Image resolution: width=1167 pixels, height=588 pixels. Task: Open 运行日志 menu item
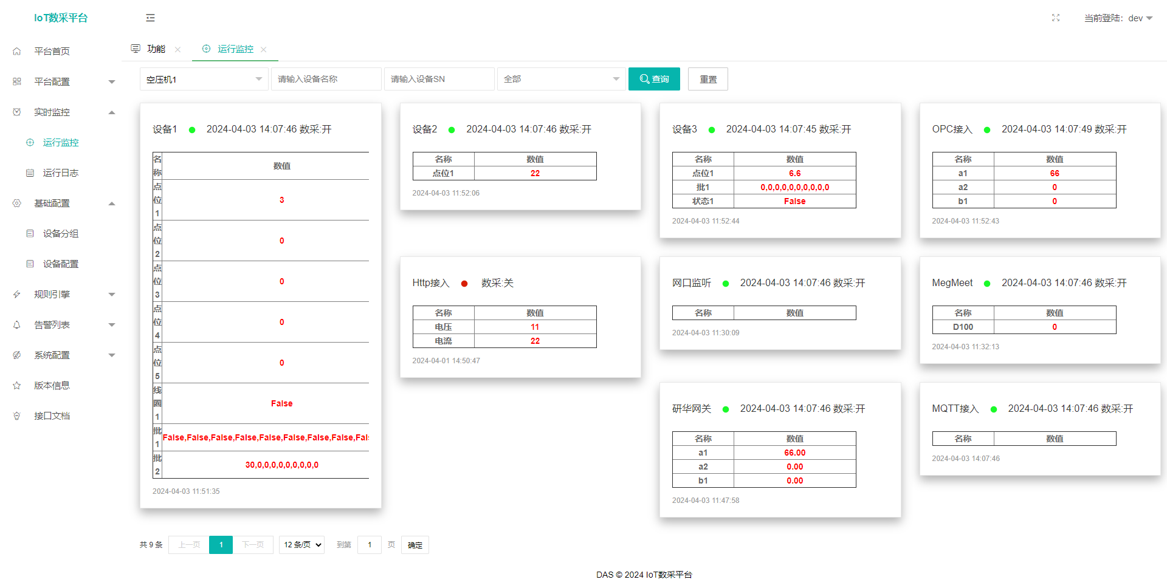[x=61, y=173]
